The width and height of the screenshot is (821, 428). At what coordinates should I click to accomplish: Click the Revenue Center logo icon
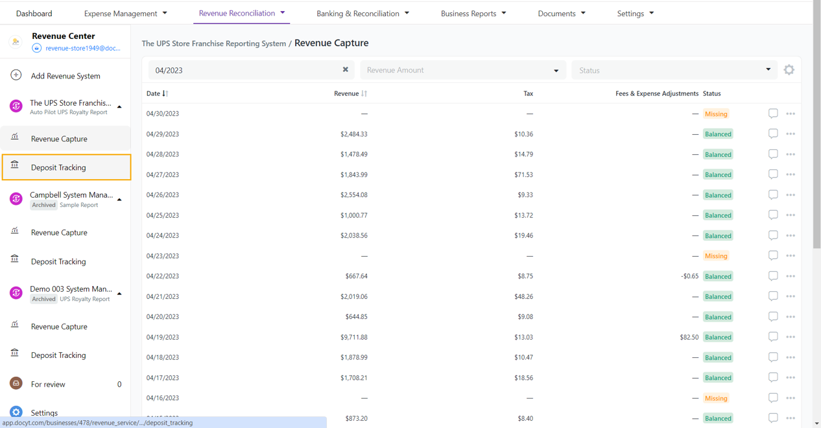[x=14, y=41]
